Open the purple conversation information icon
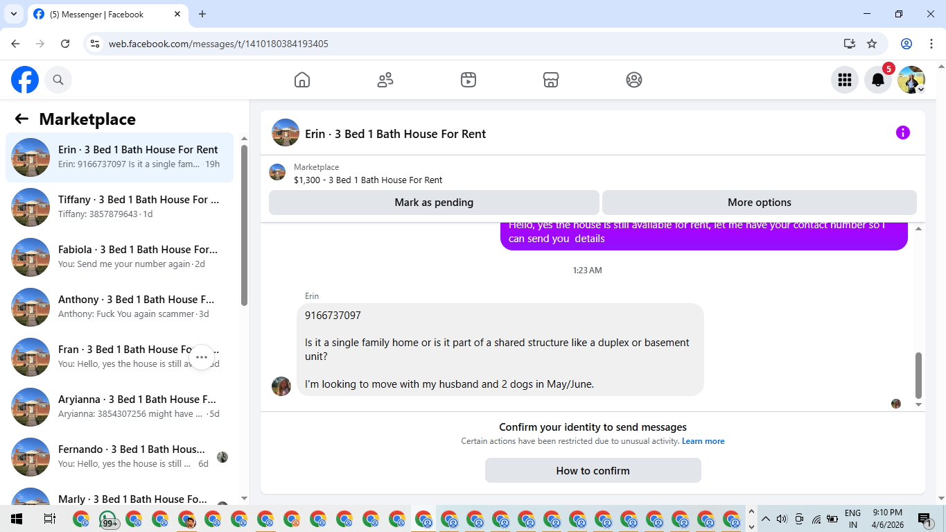 [903, 132]
